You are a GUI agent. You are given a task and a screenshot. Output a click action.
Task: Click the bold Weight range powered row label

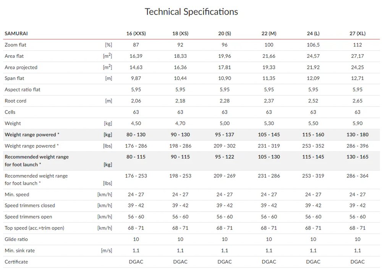point(32,135)
